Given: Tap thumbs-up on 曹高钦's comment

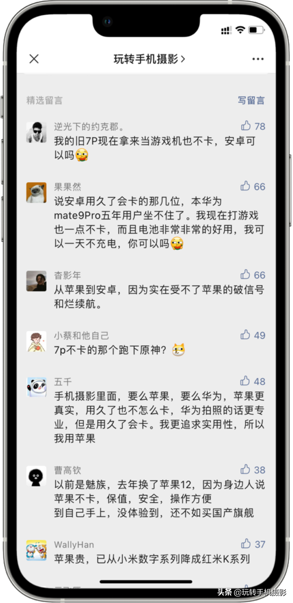Looking at the screenshot, I should pos(245,469).
